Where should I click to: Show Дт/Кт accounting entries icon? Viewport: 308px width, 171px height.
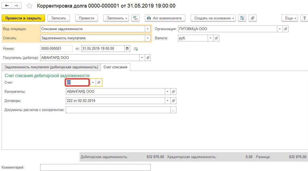135,18
